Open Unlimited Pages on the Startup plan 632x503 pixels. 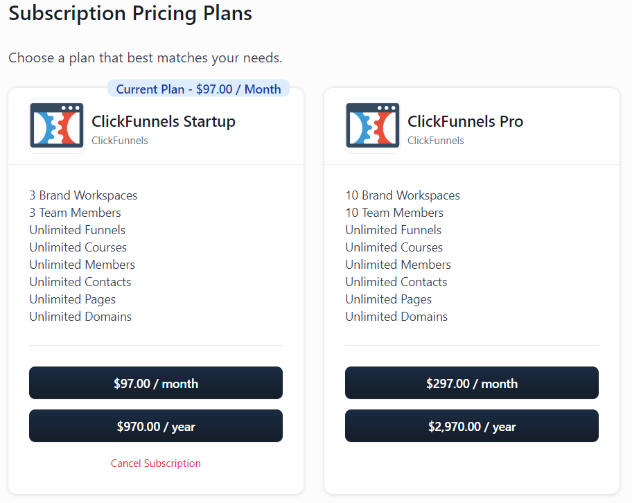point(72,299)
